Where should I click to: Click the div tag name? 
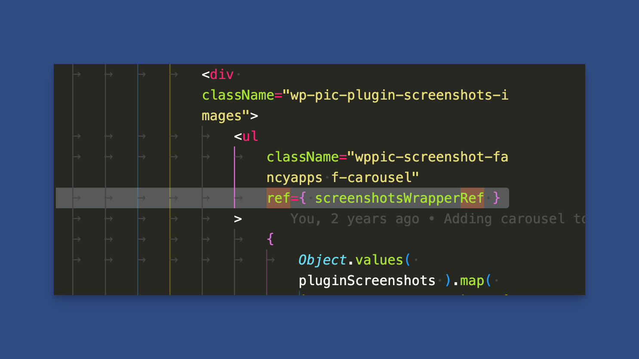[x=221, y=75]
